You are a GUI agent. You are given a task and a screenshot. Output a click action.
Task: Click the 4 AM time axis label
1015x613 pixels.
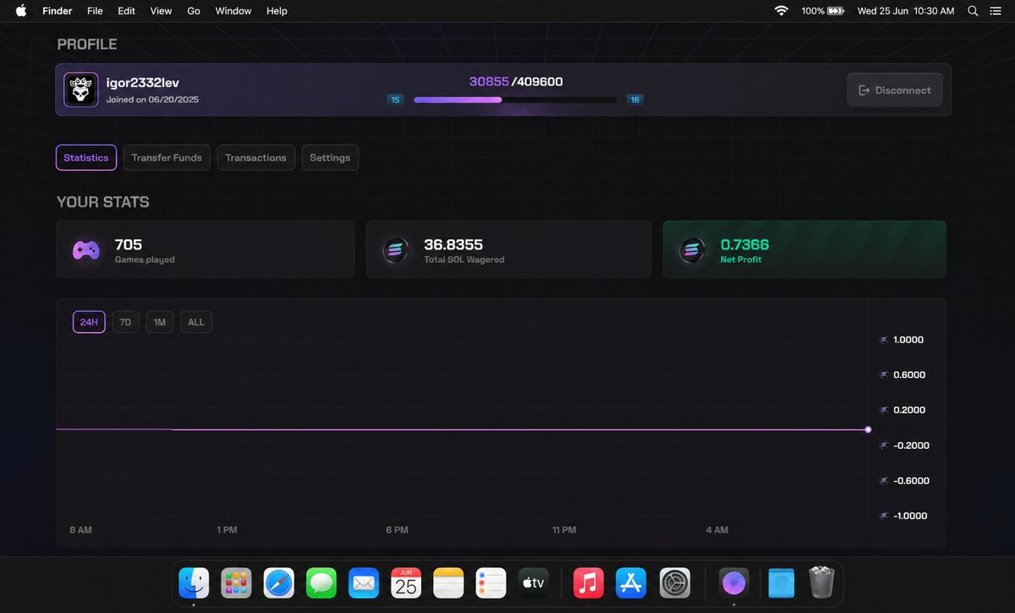(x=716, y=530)
